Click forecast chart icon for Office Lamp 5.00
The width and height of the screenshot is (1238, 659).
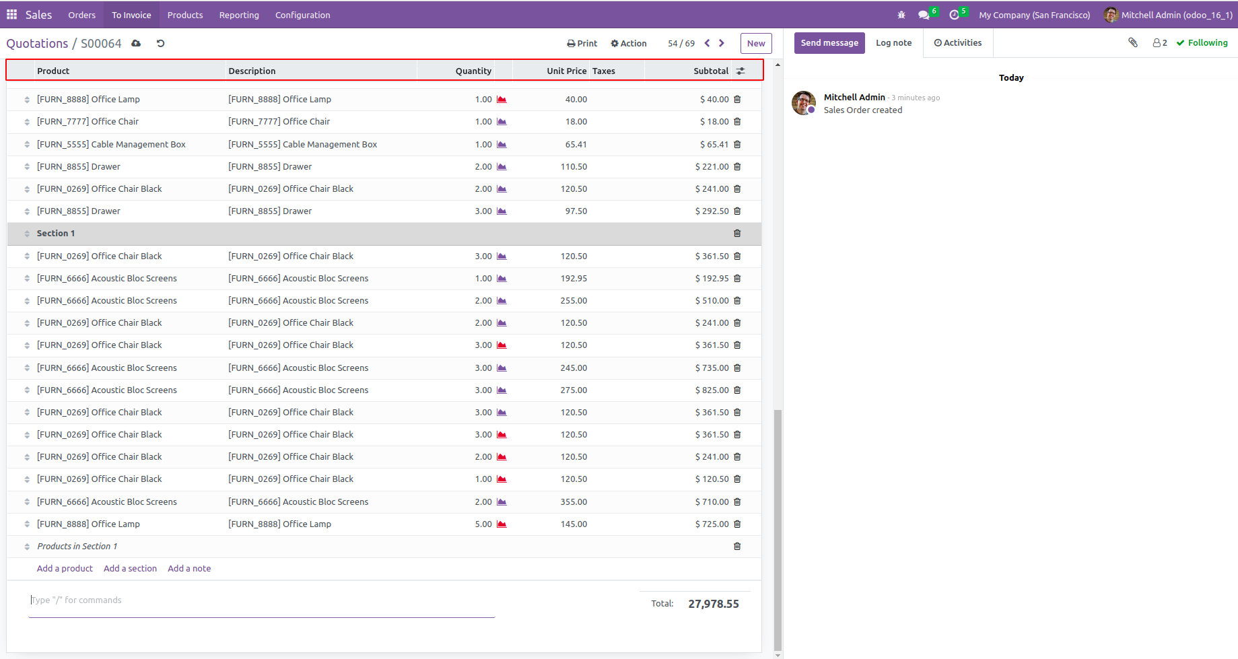coord(502,524)
